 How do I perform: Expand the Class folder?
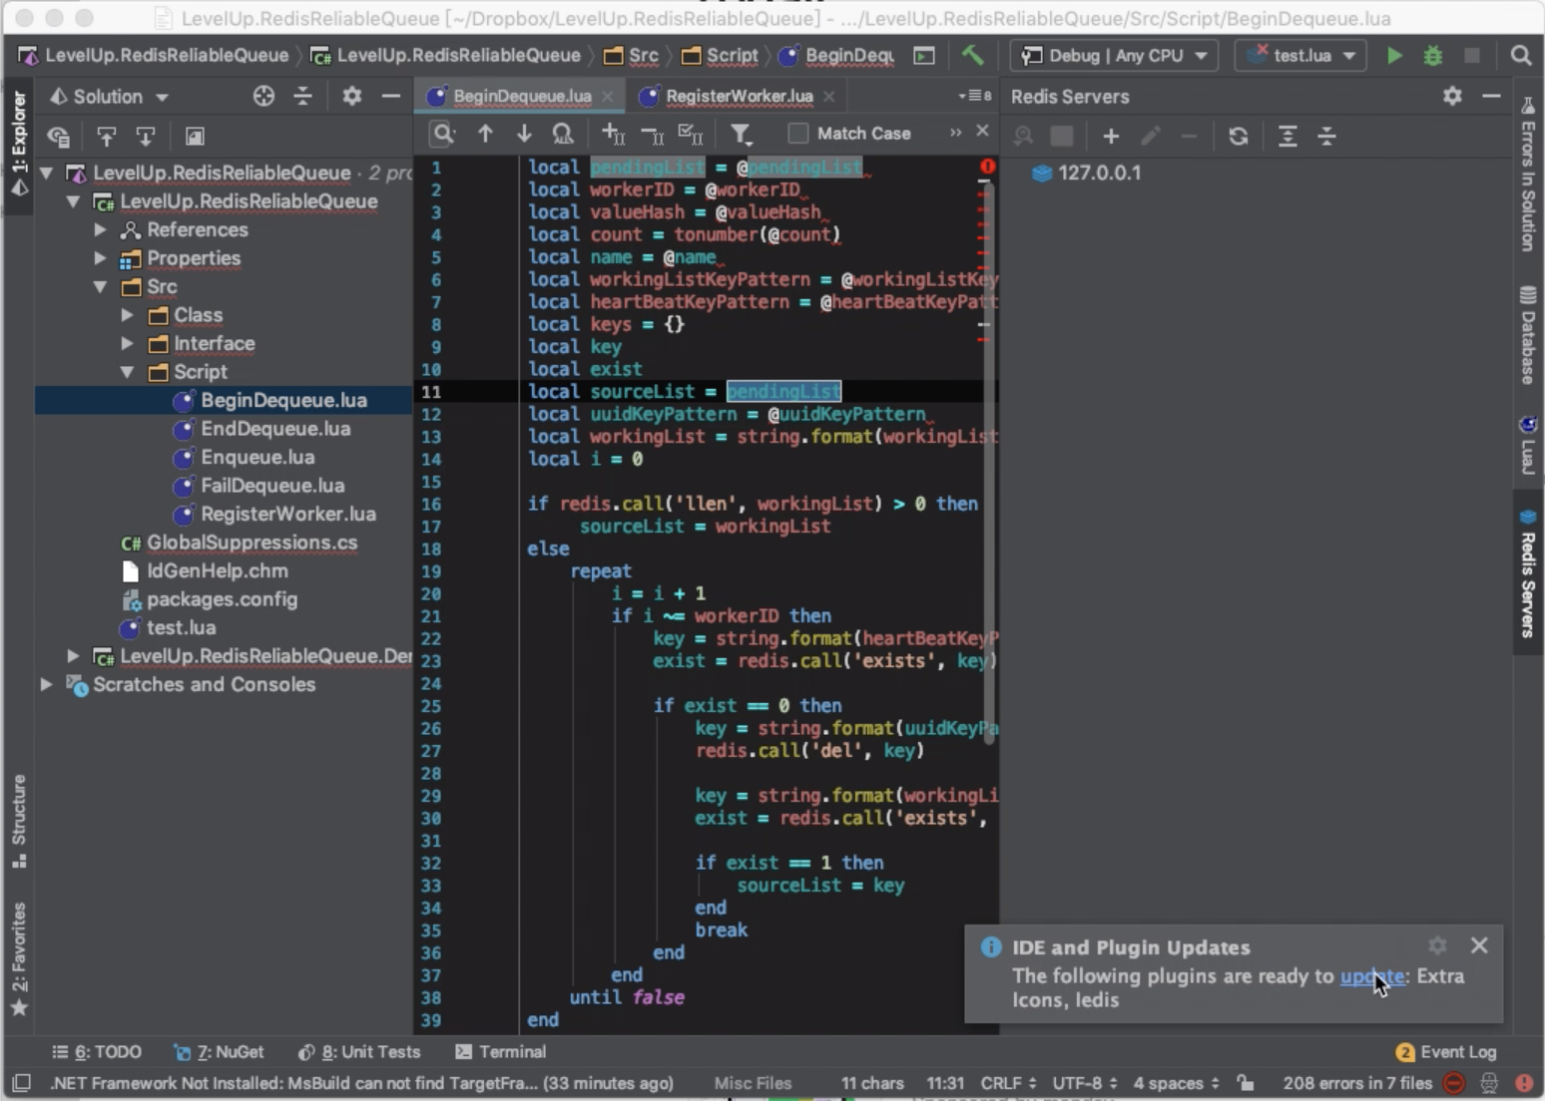(128, 315)
